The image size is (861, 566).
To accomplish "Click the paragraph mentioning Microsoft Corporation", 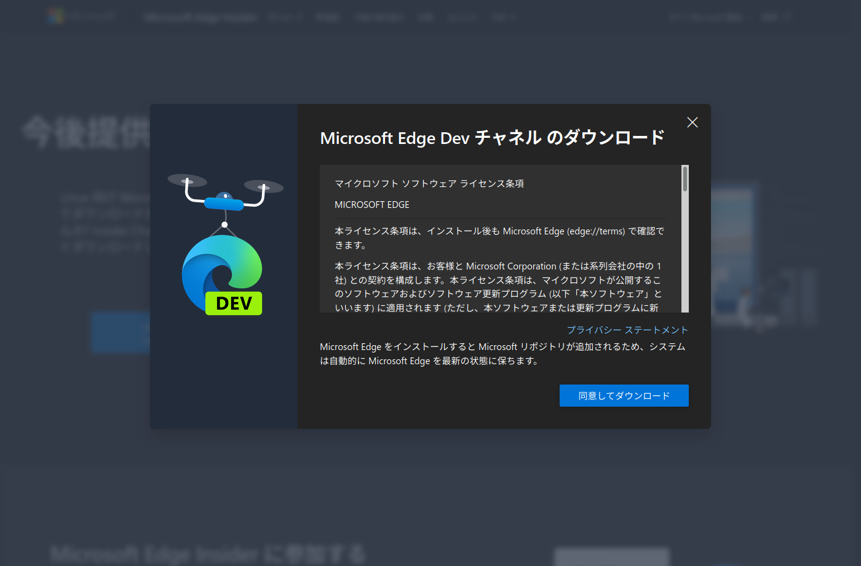I will click(499, 287).
